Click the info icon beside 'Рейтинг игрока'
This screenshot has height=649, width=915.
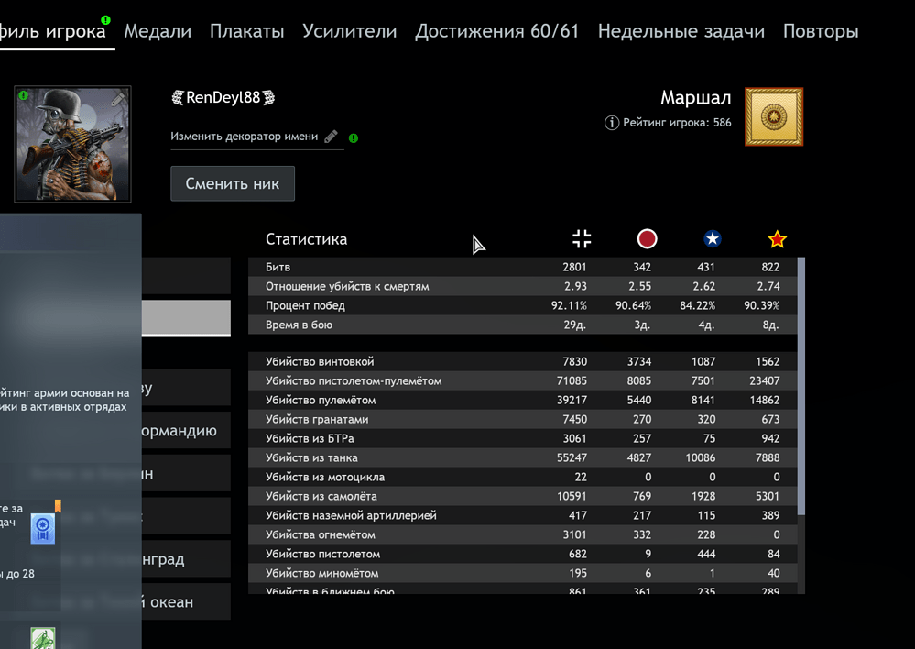pos(612,122)
